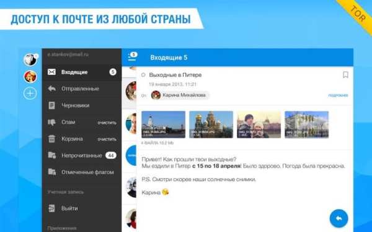Open the third attachment photo of the couple
The width and height of the screenshot is (372, 232).
coord(259,124)
